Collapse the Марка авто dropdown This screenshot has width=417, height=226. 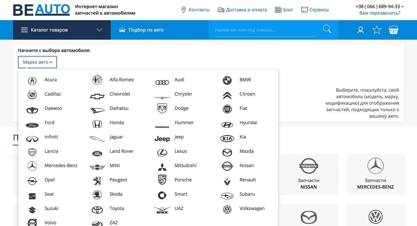pos(37,62)
